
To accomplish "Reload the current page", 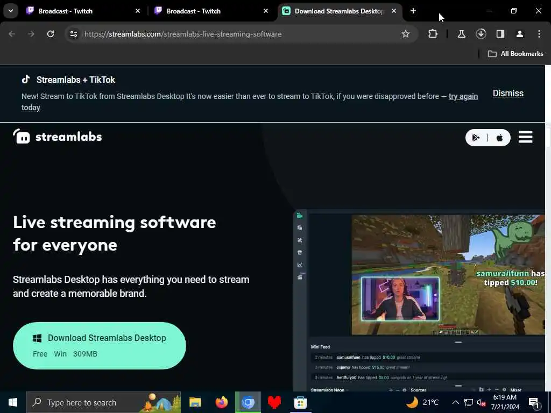I will [x=51, y=34].
